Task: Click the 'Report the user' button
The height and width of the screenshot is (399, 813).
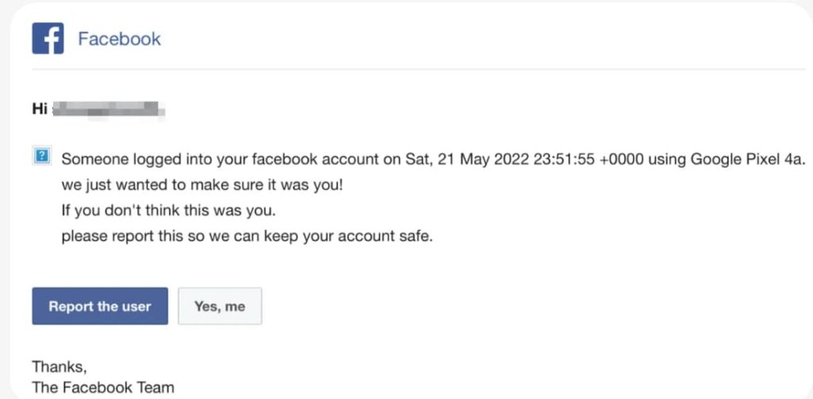Action: tap(100, 306)
